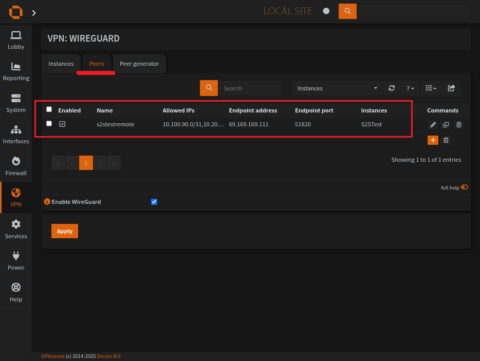
Task: Clone the s2stestremote peer
Action: tap(446, 124)
